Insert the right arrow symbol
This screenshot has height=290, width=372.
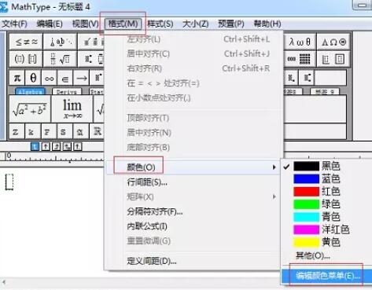click(x=82, y=78)
